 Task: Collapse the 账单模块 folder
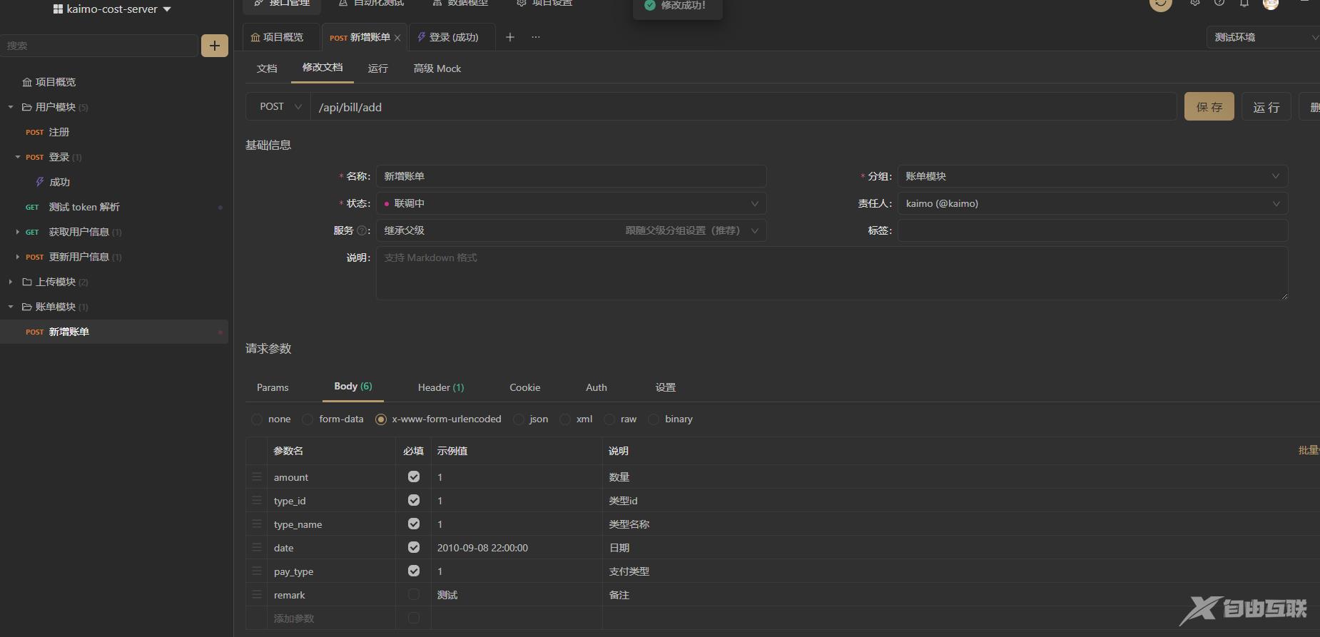tap(11, 307)
